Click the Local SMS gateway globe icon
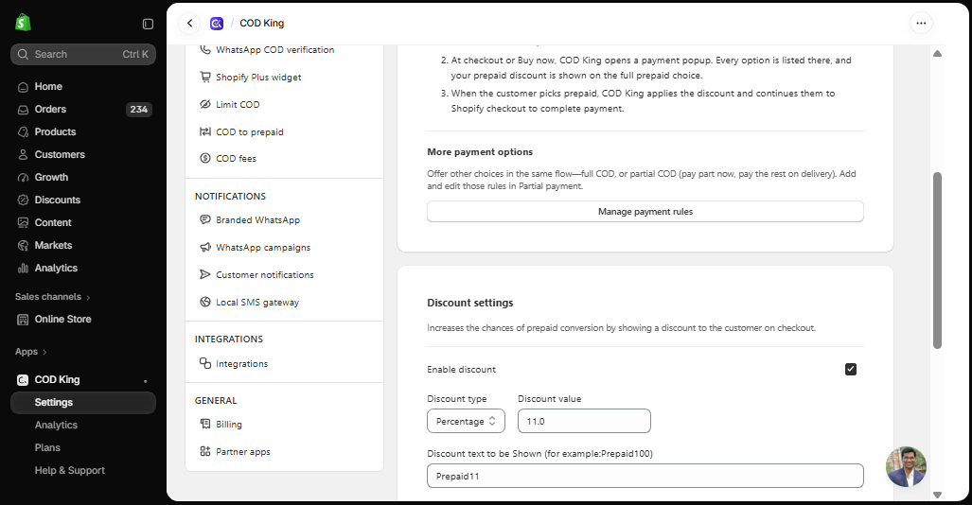The image size is (972, 505). click(205, 302)
